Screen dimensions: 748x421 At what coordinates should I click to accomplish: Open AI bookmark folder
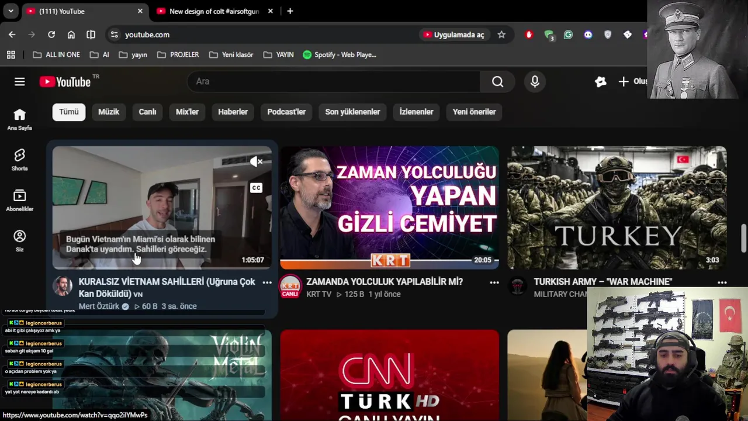point(99,54)
